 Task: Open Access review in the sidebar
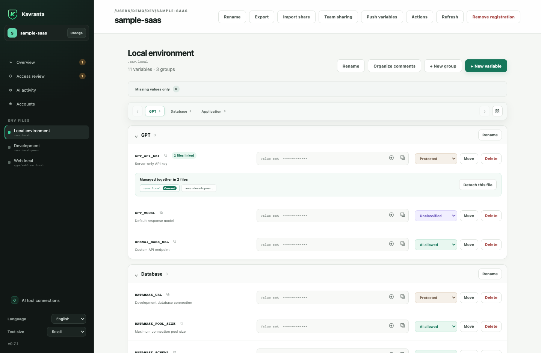click(x=47, y=76)
